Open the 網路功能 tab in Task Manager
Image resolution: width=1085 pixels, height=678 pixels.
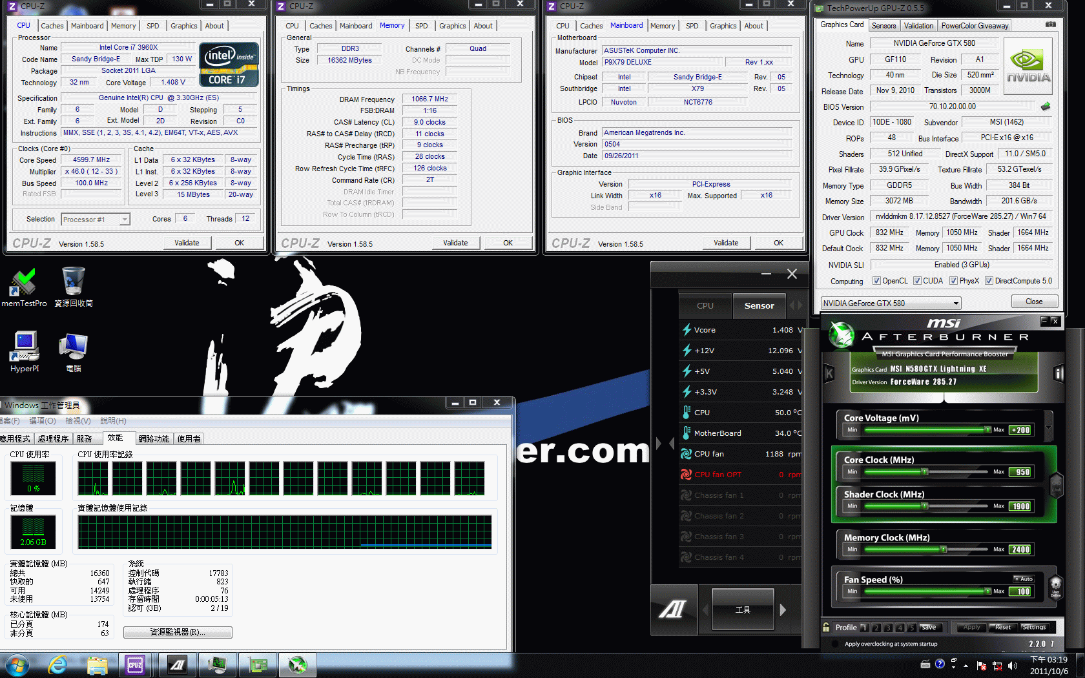tap(154, 438)
